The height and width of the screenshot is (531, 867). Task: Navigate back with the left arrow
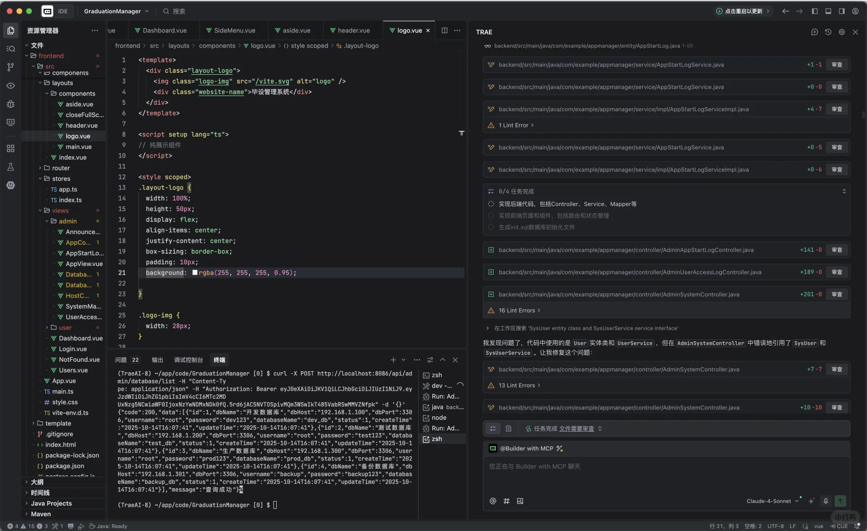click(x=786, y=11)
